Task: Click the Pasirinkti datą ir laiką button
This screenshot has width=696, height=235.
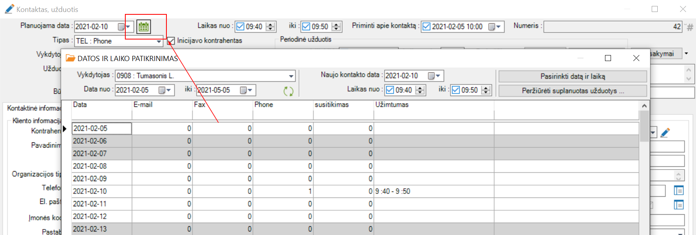Action: (572, 76)
